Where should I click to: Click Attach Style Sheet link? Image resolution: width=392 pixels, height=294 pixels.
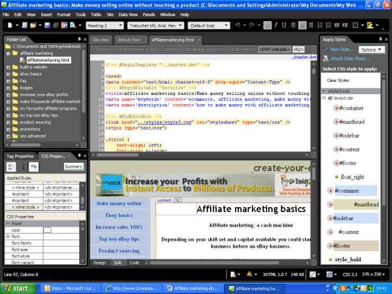pos(349,59)
